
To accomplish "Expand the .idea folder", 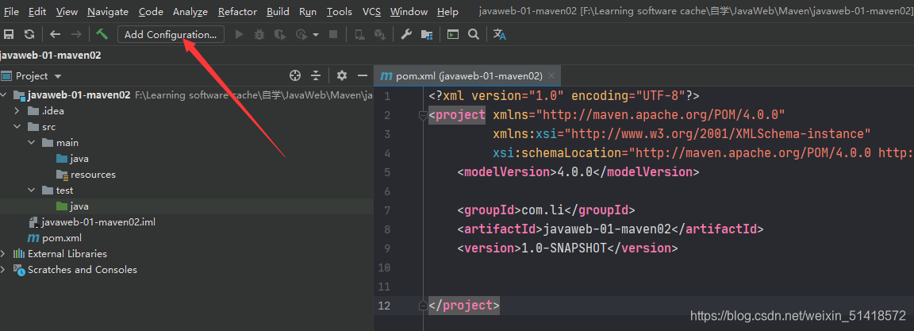I will (x=17, y=110).
